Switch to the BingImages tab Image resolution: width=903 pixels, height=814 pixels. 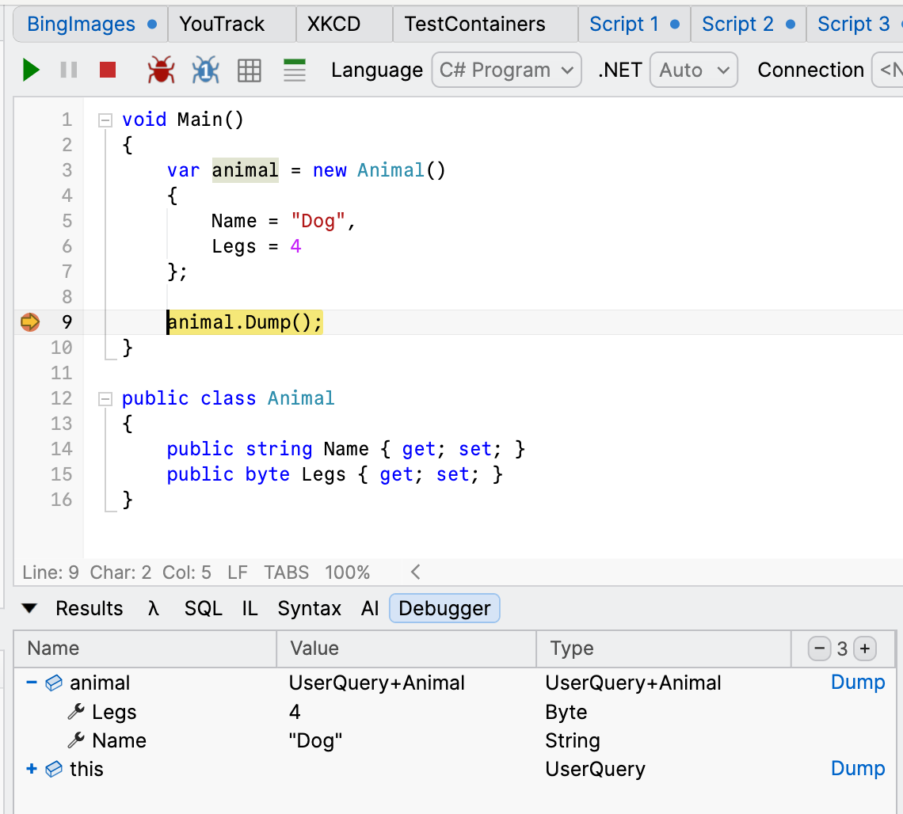[x=91, y=25]
